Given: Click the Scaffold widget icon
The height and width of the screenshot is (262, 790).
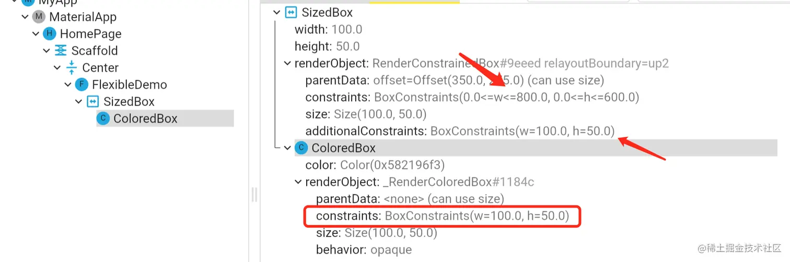Looking at the screenshot, I should click(x=61, y=51).
